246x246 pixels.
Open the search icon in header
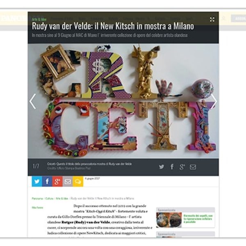(x=223, y=18)
